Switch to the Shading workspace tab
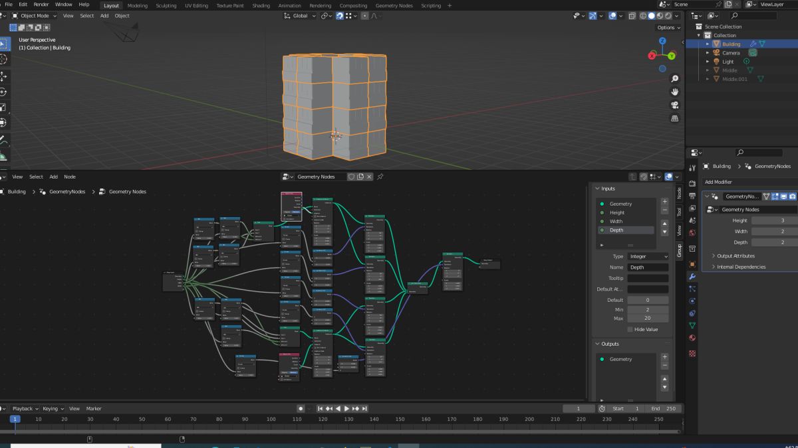Screen dimensions: 798x448 [x=261, y=5]
